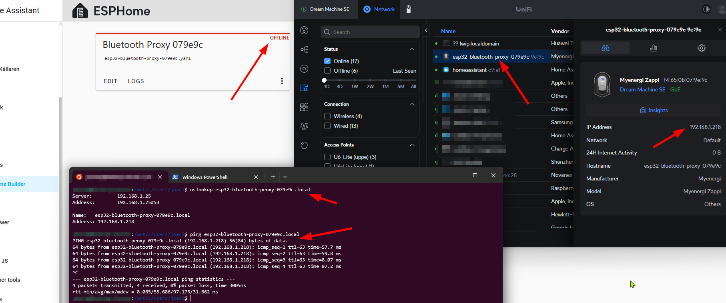Open UniFi devices sidebar icon
The width and height of the screenshot is (726, 303).
click(304, 69)
